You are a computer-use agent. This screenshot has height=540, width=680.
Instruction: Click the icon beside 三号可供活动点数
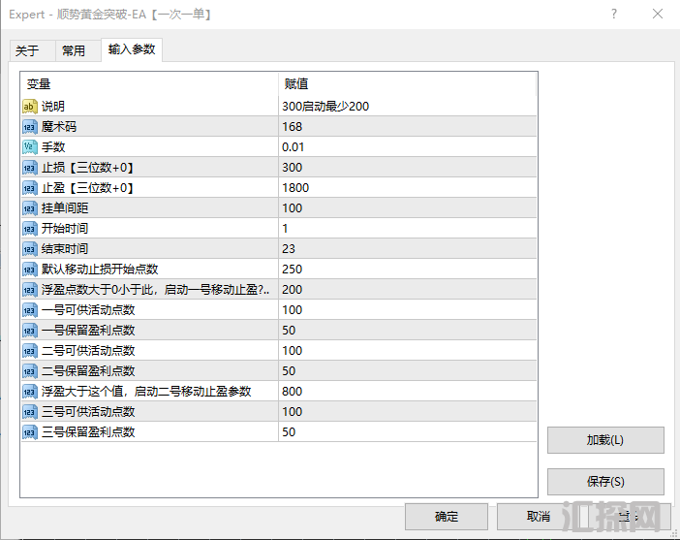(x=30, y=411)
